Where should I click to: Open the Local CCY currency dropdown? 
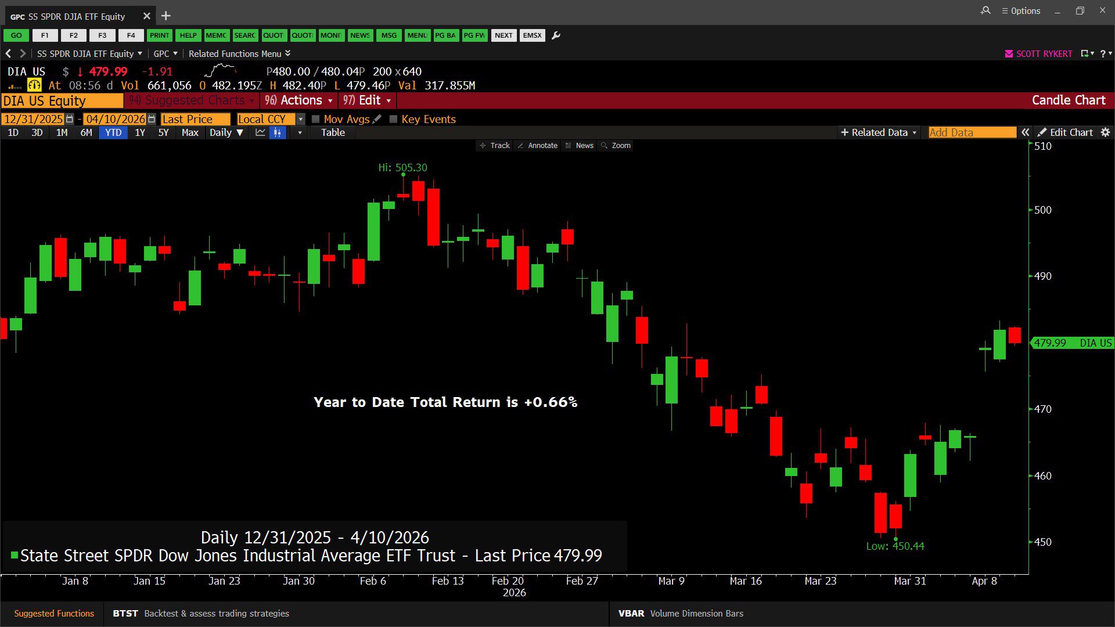[300, 119]
